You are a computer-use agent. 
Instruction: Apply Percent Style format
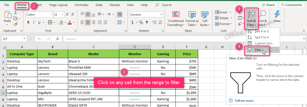point(141,22)
